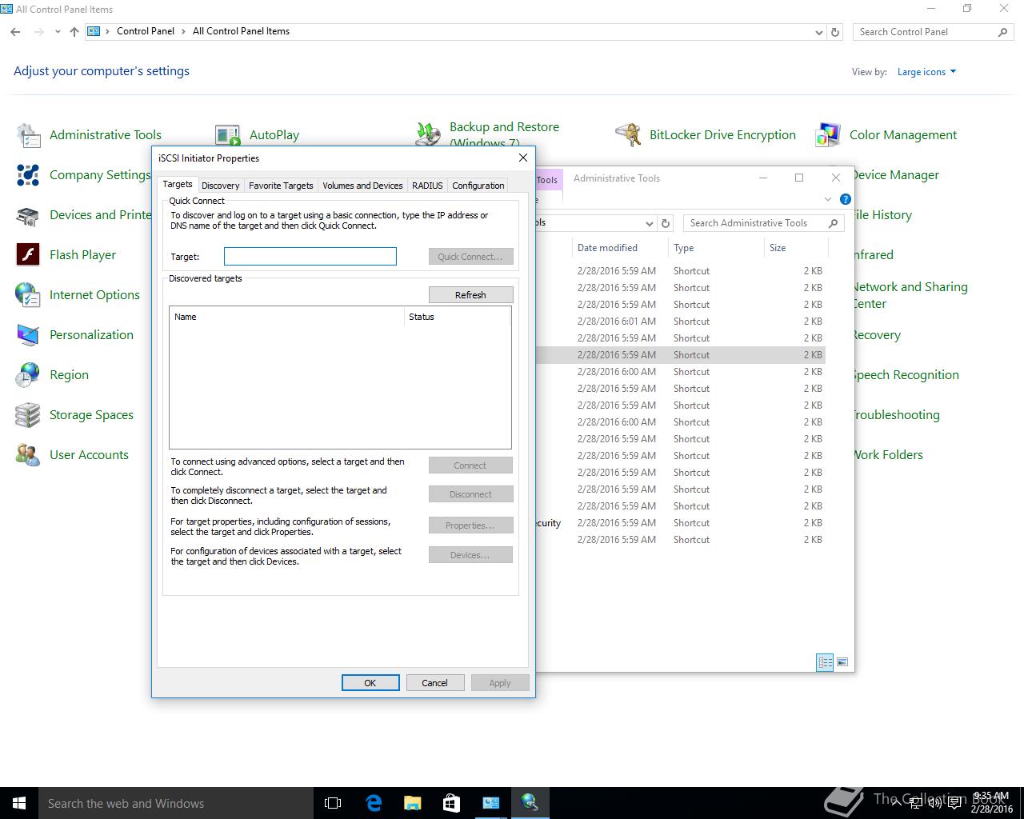Expand the Control Panel address bar history dropdown
Screen dimensions: 1024x819
coord(818,32)
